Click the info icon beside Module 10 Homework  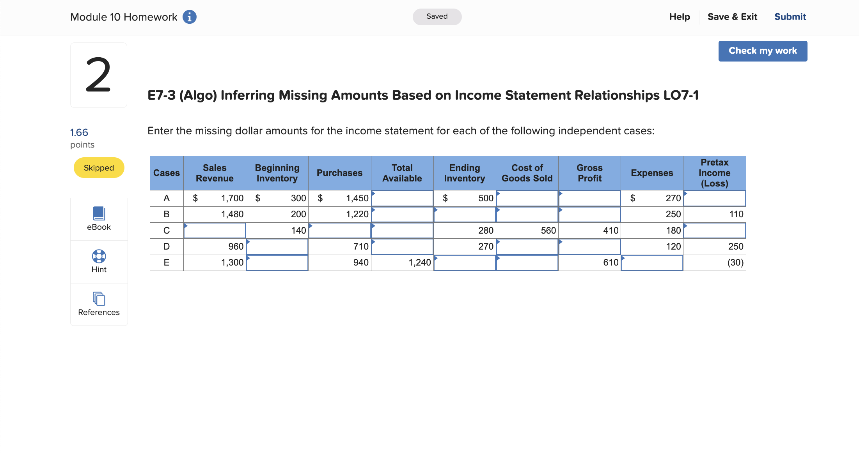click(x=190, y=17)
